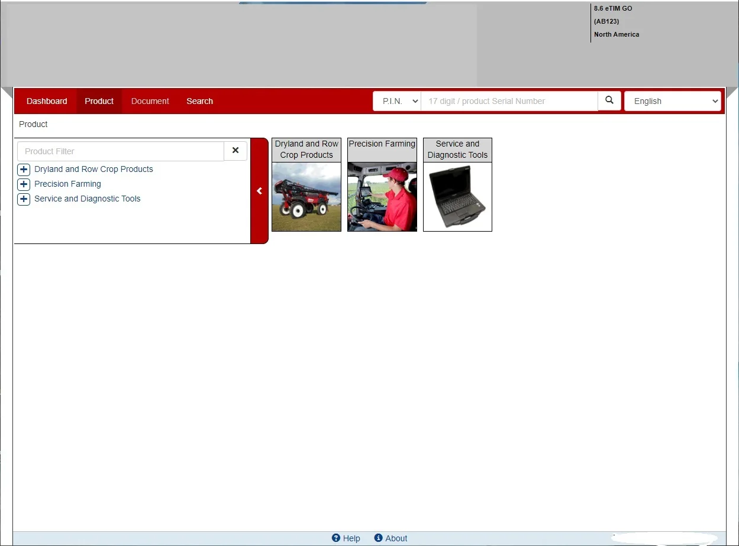The image size is (739, 546).
Task: Clear the product filter with X button
Action: point(235,151)
